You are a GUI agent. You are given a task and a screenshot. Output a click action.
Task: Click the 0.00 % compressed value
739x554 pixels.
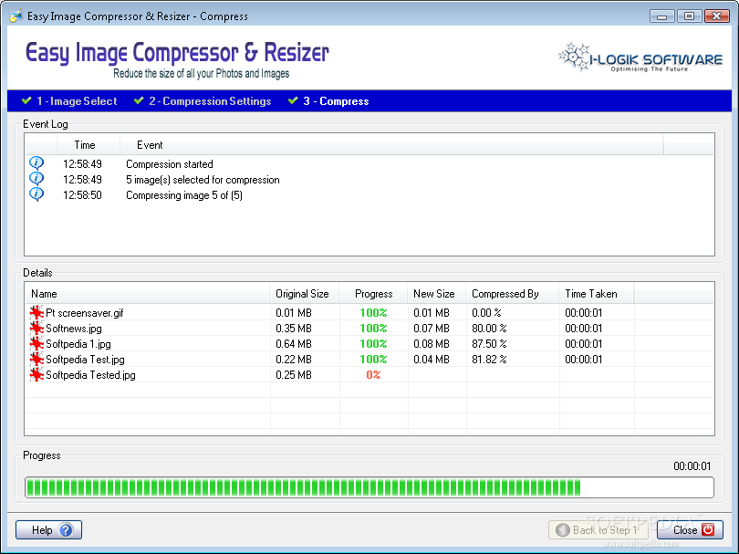pyautogui.click(x=486, y=313)
